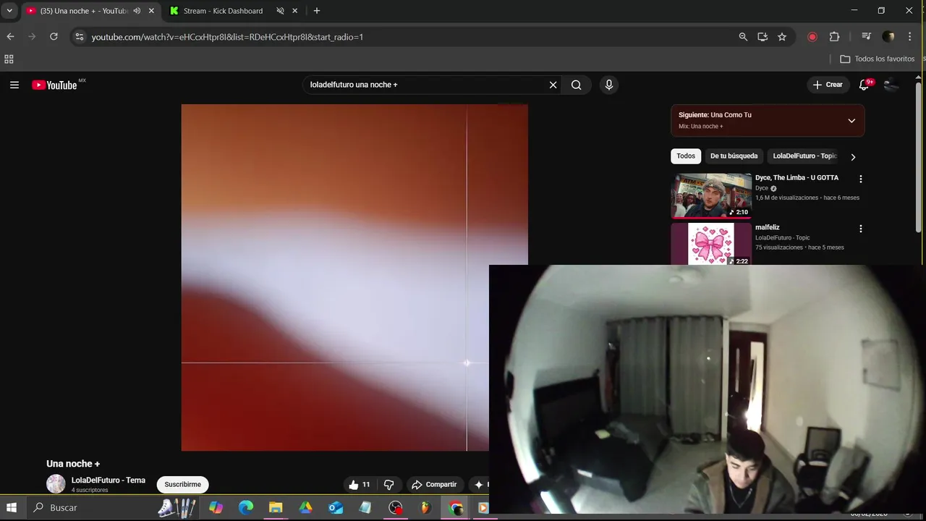Reload the current page
This screenshot has height=521, width=926.
point(54,36)
